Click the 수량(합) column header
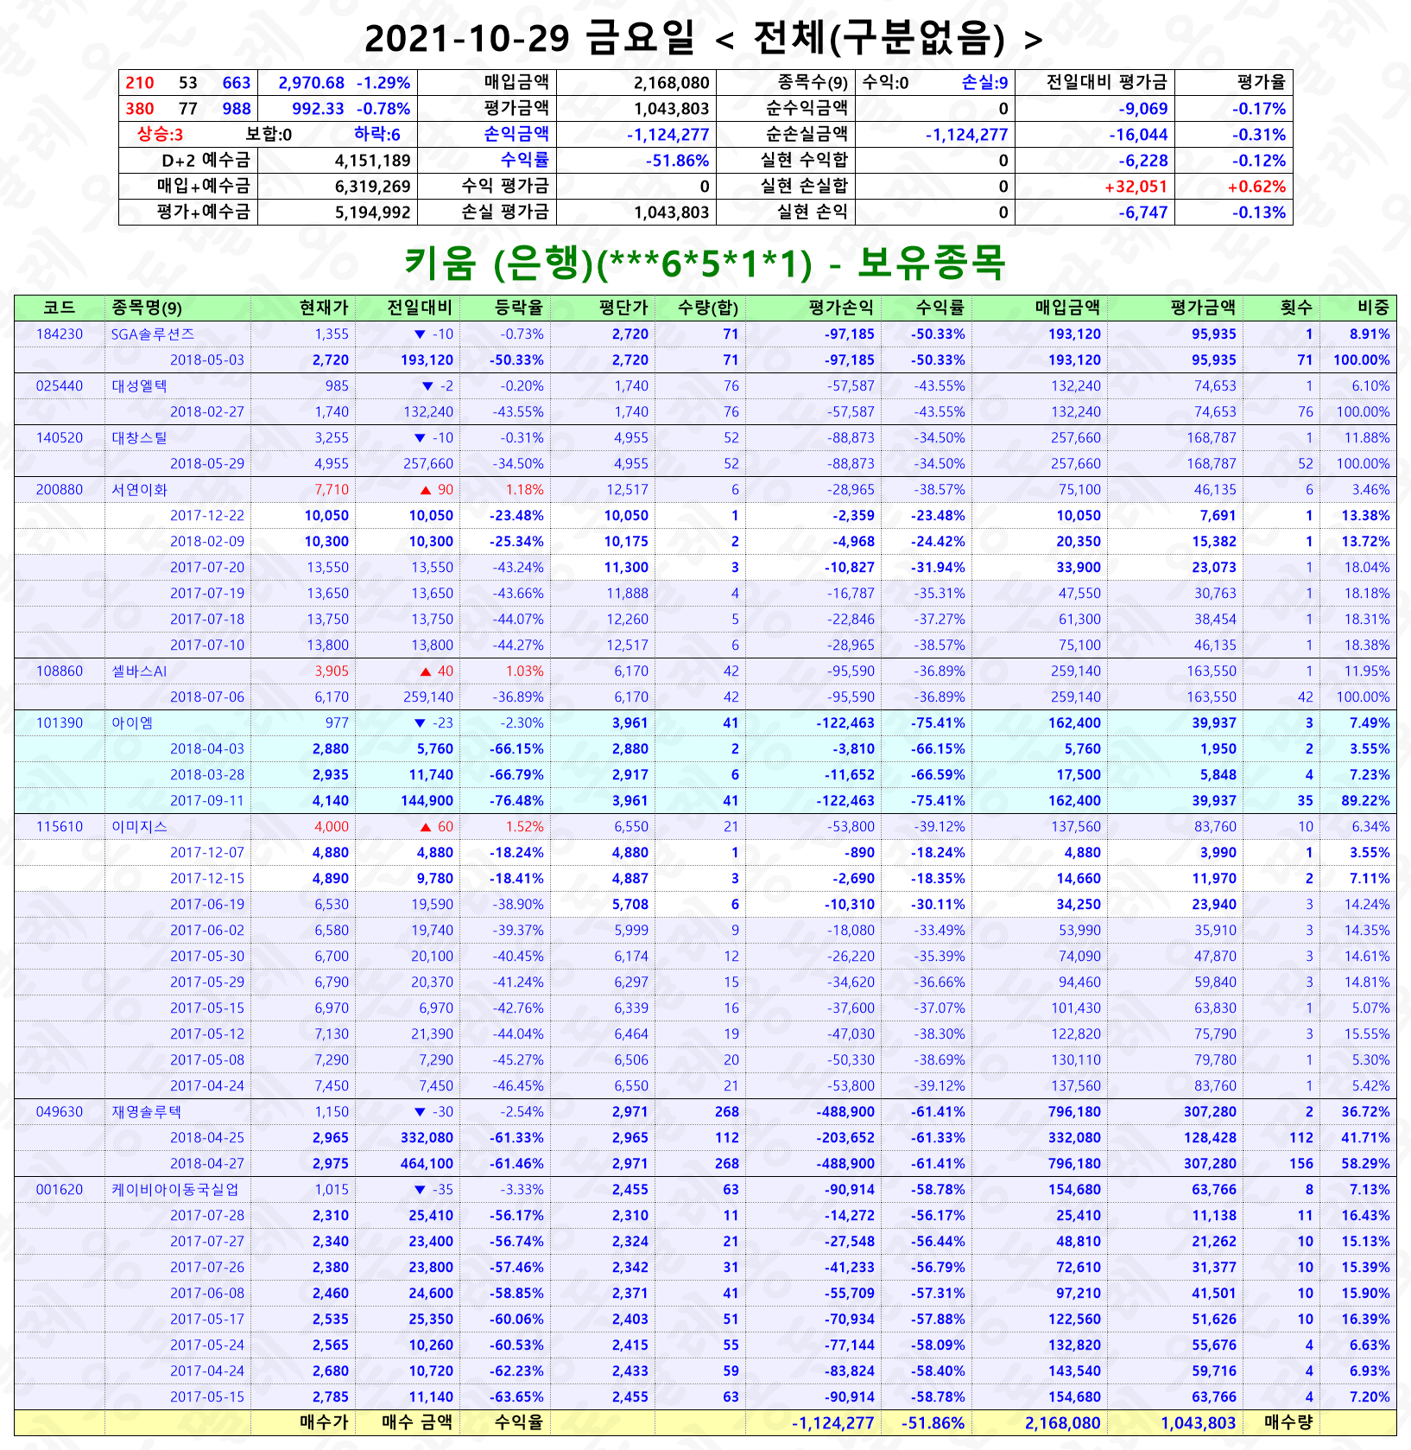The height and width of the screenshot is (1450, 1411). pyautogui.click(x=708, y=308)
